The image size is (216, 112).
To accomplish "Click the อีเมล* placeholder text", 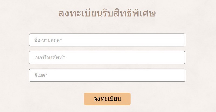I will (x=41, y=75).
